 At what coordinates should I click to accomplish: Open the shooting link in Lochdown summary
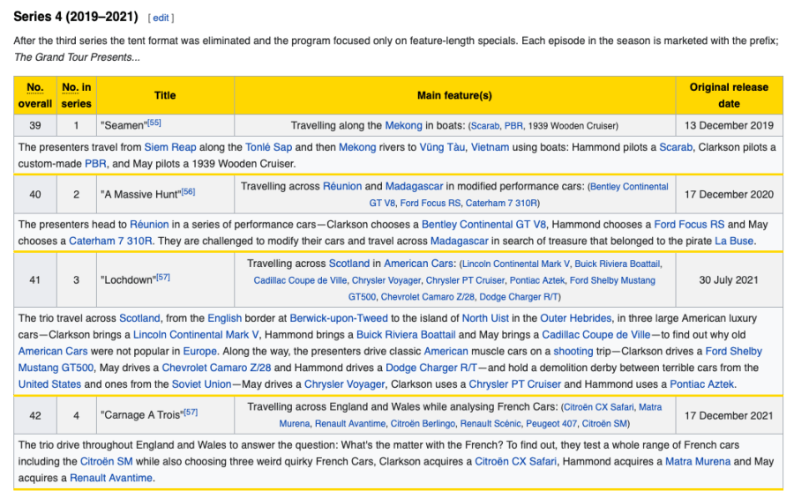pos(573,351)
